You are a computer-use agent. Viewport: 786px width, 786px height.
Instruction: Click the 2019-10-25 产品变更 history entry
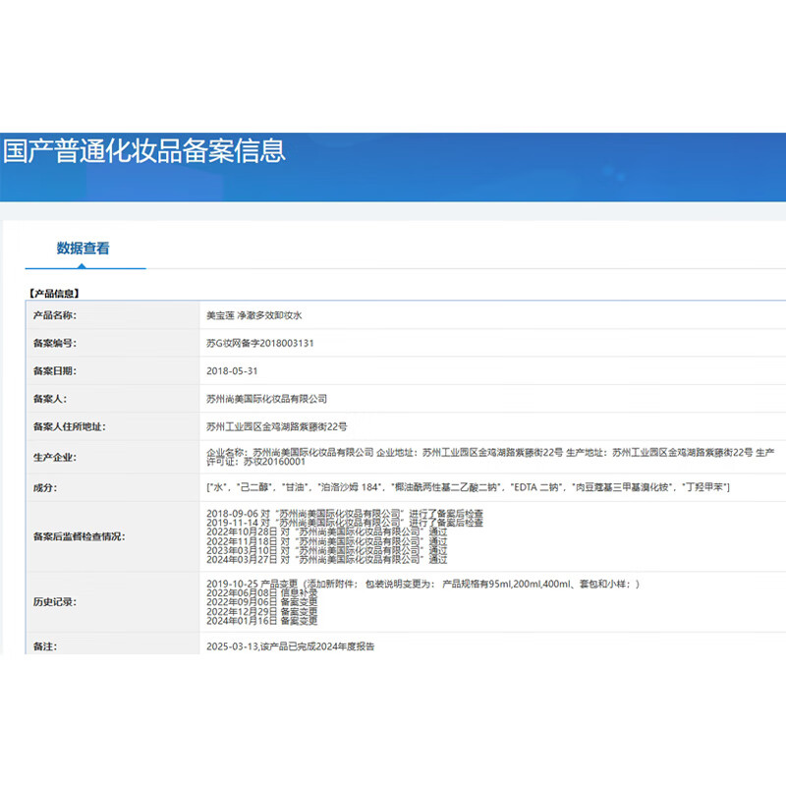422,584
